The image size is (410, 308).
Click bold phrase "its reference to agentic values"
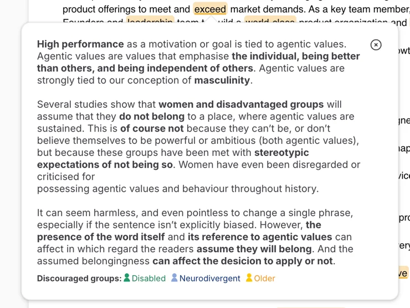pos(260,237)
